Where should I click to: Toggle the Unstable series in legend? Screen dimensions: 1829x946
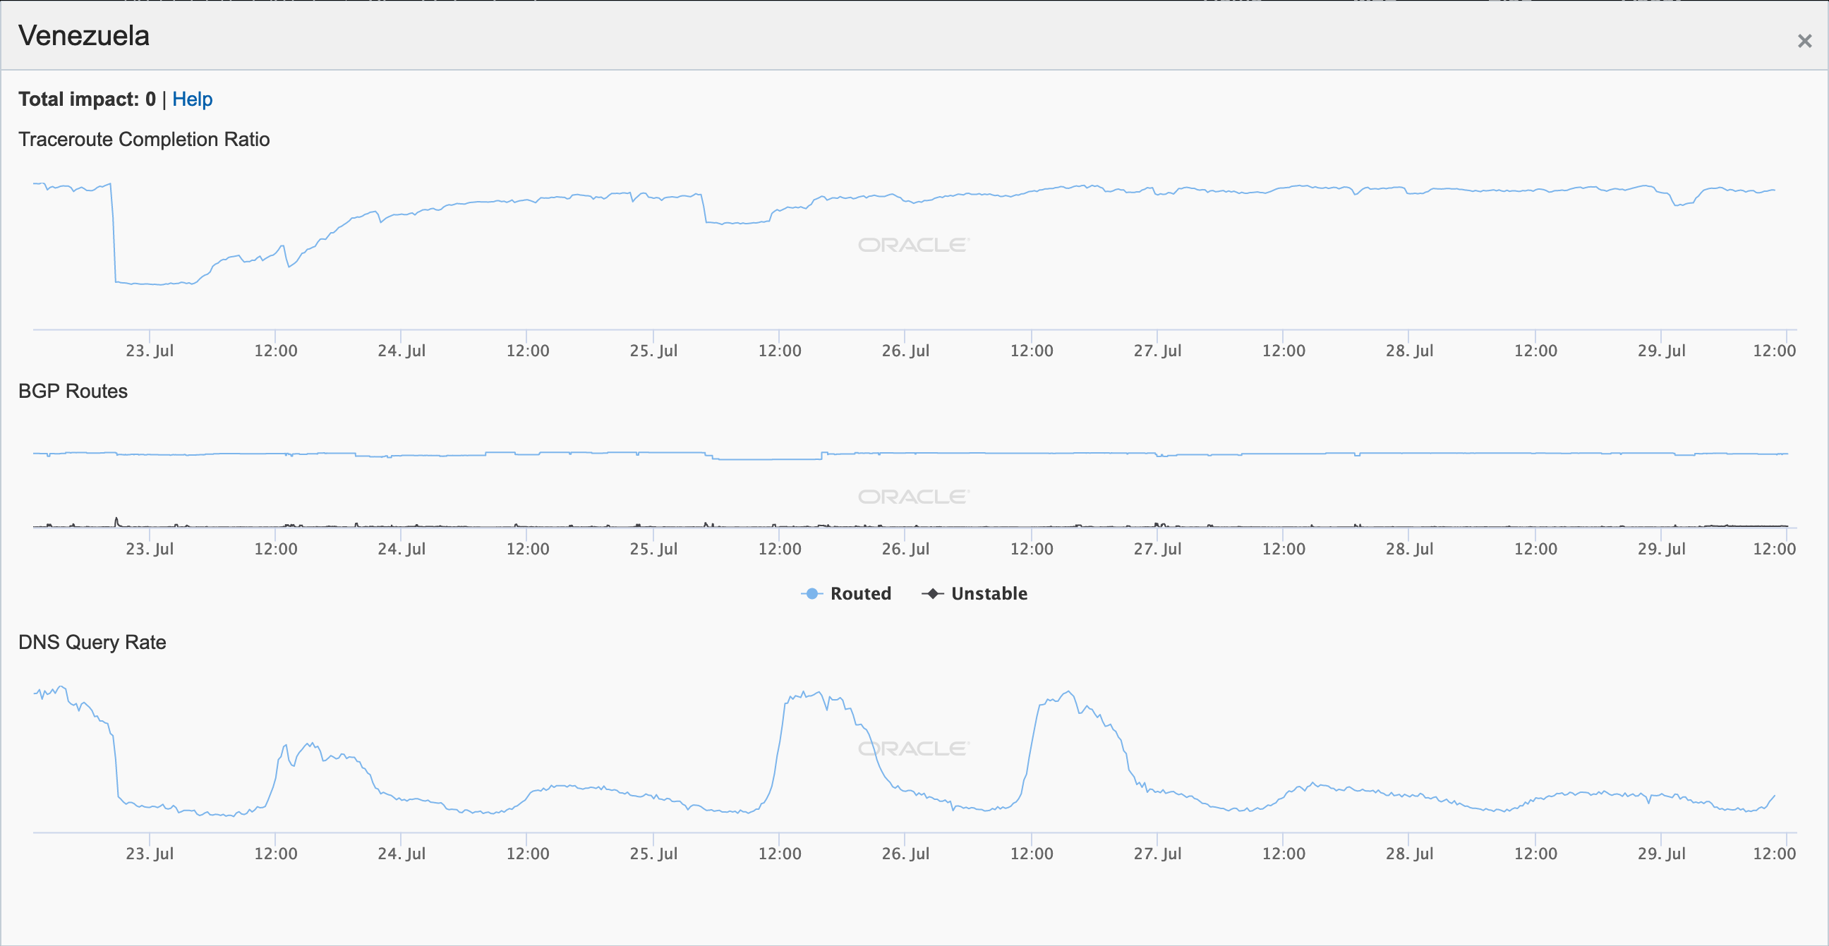pos(989,593)
